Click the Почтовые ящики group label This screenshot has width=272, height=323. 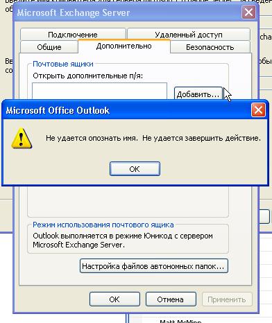click(63, 64)
